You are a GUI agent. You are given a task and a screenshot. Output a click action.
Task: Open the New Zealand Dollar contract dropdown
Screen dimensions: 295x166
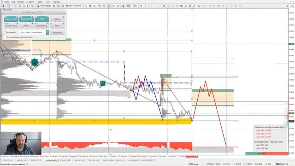[47, 32]
